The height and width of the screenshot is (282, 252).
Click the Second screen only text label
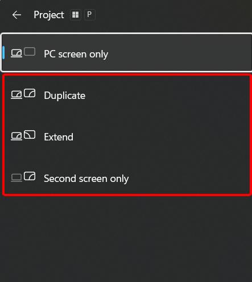click(86, 179)
